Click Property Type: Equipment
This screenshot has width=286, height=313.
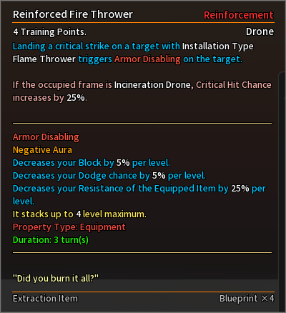(69, 227)
